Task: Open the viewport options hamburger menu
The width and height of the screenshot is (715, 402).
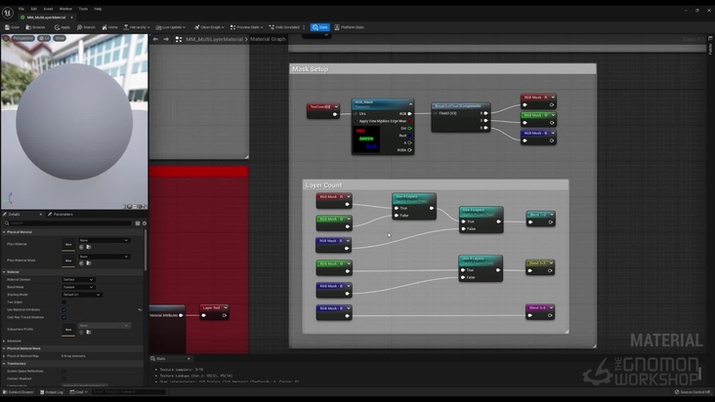Action: (x=6, y=38)
